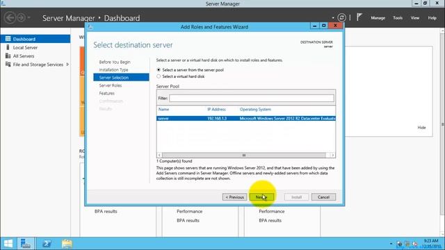Click the server pool right scroll arrow

[332, 155]
